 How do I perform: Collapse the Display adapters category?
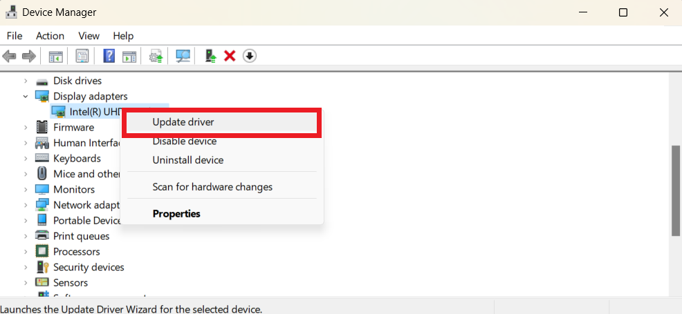click(26, 97)
